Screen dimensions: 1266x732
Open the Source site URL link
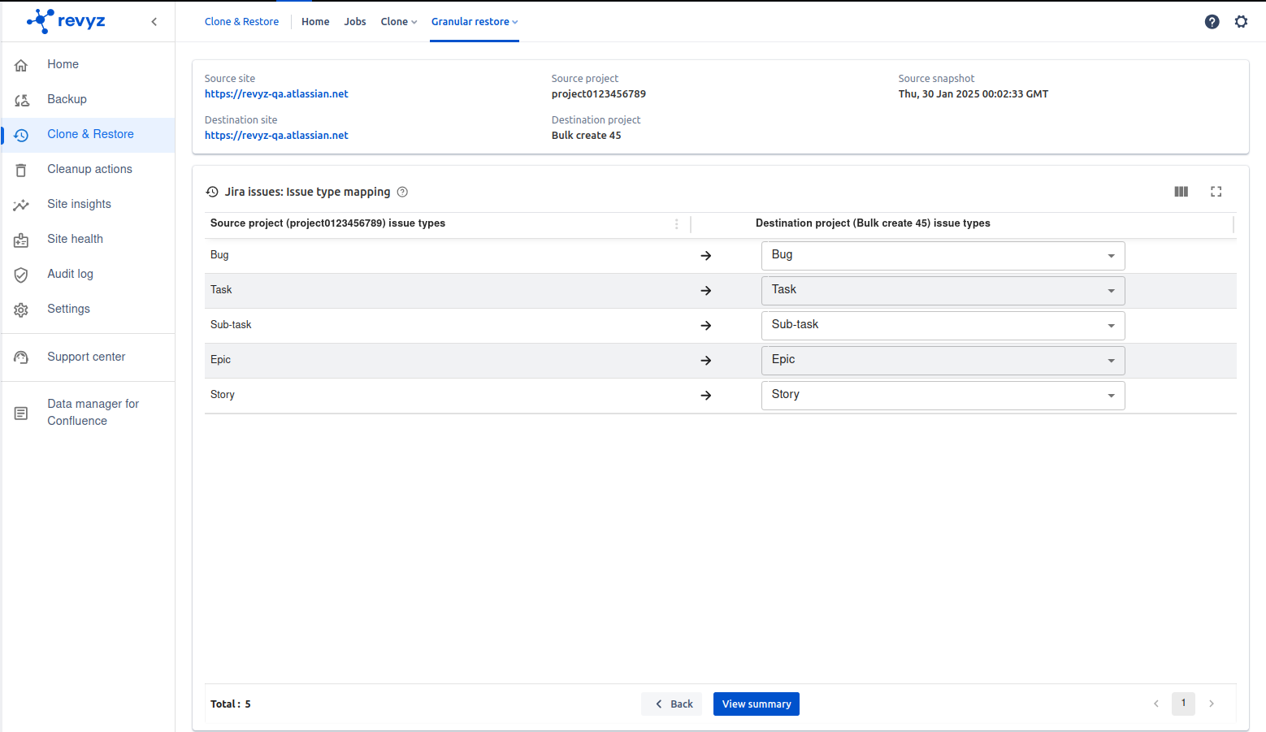click(x=276, y=94)
